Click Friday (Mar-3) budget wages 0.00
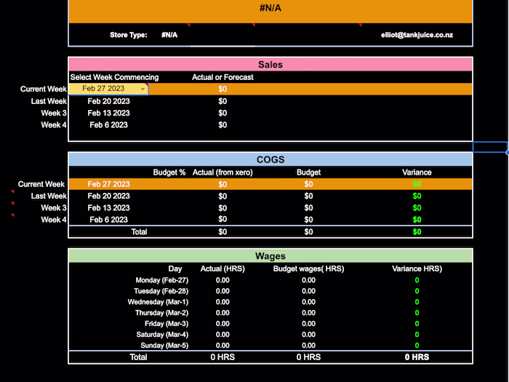Viewport: 509px width, 382px height. [309, 324]
